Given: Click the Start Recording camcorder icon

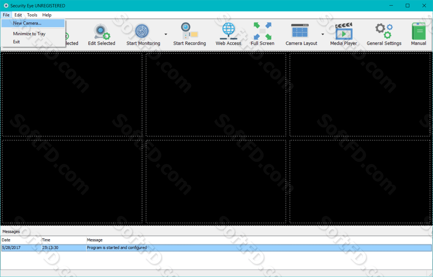Looking at the screenshot, I should [x=190, y=31].
